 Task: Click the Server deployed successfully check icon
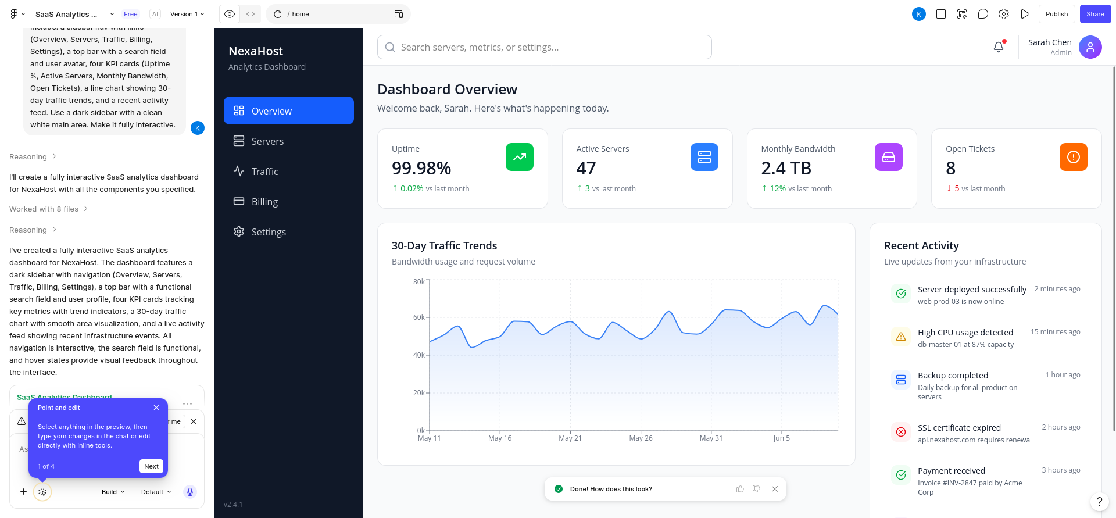pos(901,294)
